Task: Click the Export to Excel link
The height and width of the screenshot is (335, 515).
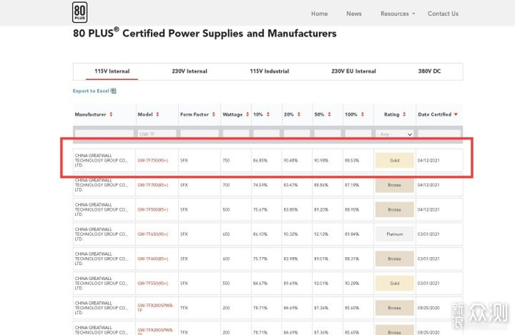Action: coord(91,91)
